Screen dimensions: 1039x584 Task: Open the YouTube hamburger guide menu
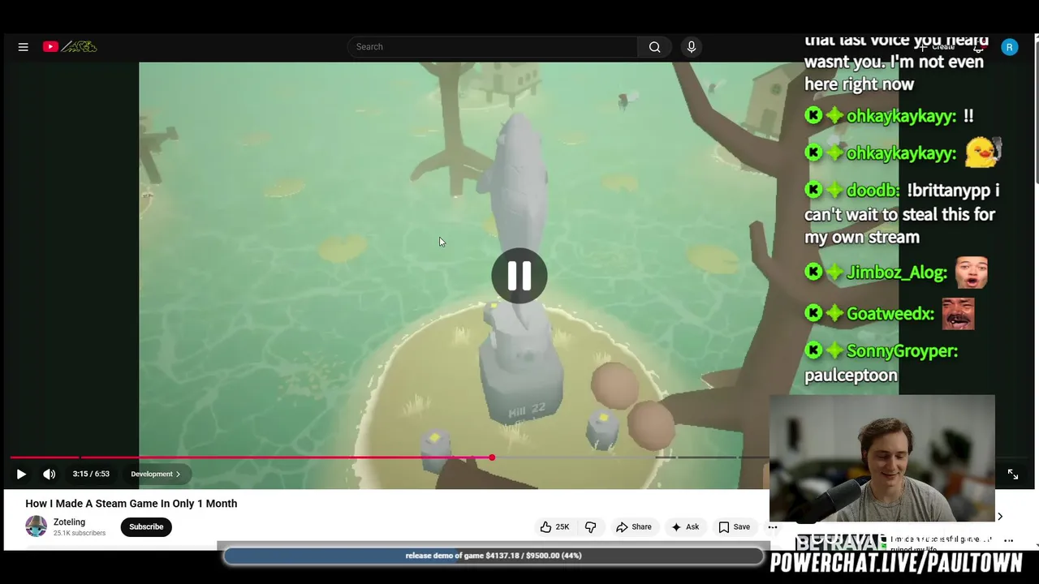[x=24, y=47]
